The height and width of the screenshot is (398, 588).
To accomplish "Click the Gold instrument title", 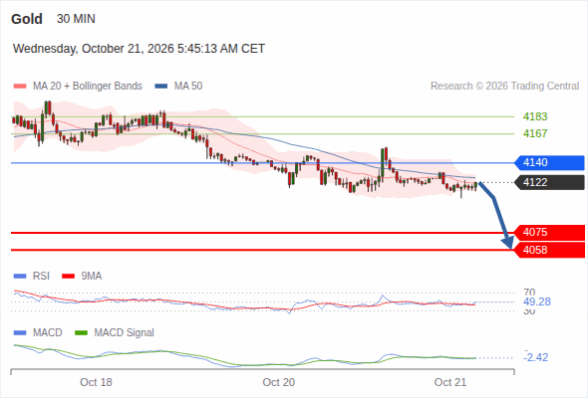I will tap(27, 19).
